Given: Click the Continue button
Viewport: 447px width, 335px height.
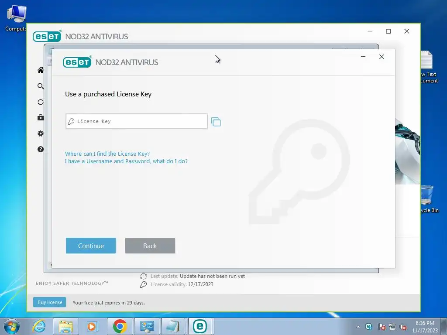Looking at the screenshot, I should (91, 246).
